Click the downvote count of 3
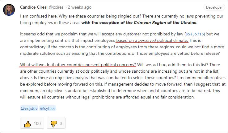This screenshot has height=133, width=228. pyautogui.click(x=61, y=123)
